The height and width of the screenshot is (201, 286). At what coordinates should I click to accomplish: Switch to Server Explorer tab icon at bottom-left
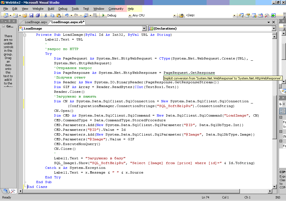point(5,191)
